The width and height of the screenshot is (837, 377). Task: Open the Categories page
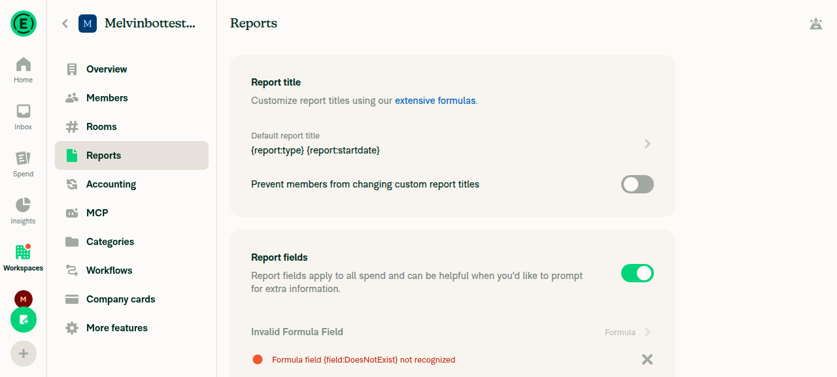(131, 242)
